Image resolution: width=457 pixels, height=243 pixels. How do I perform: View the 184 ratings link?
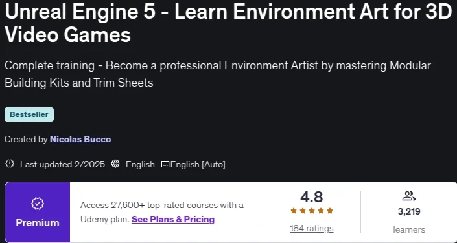[x=312, y=229]
